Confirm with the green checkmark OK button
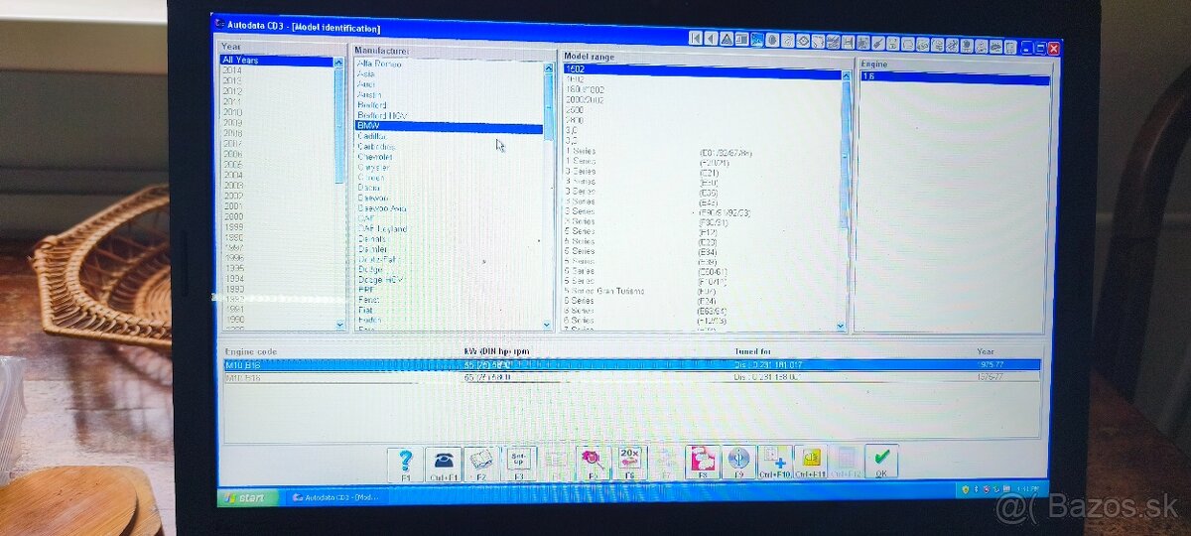 pos(880,463)
